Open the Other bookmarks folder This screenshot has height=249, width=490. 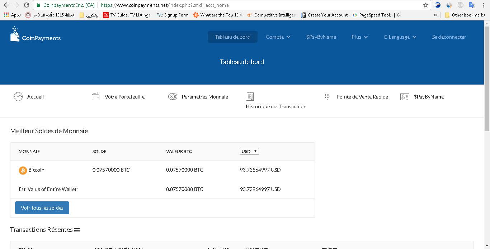tap(465, 15)
